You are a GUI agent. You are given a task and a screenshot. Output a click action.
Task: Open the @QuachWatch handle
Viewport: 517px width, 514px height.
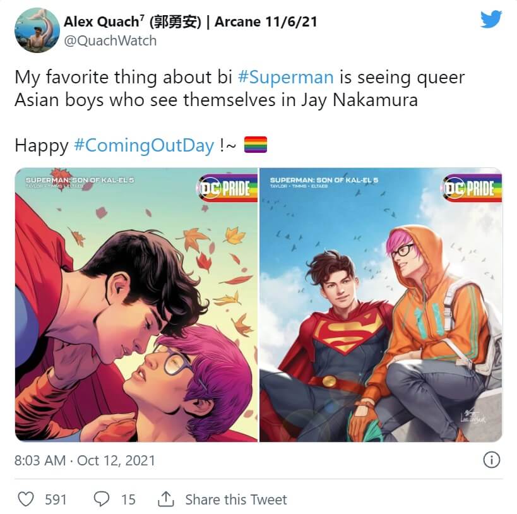[110, 41]
